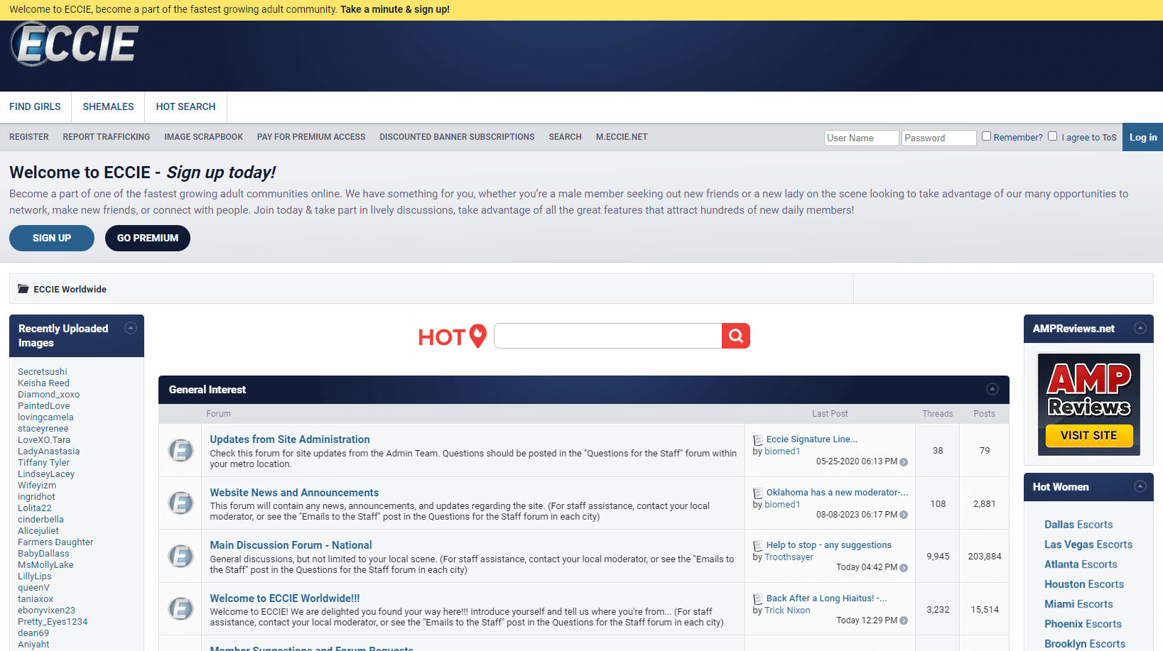
Task: Collapse the General Interest category
Action: pyautogui.click(x=992, y=389)
